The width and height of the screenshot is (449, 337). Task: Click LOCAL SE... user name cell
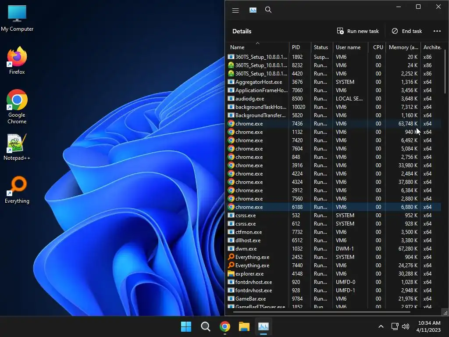coord(349,98)
